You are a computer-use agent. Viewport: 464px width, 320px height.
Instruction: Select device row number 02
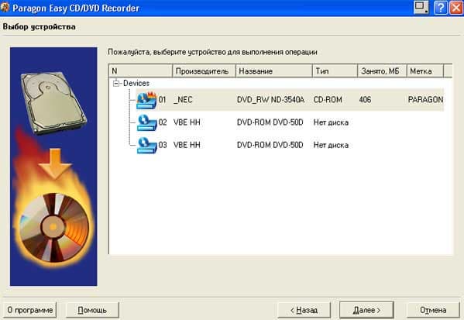click(x=163, y=122)
